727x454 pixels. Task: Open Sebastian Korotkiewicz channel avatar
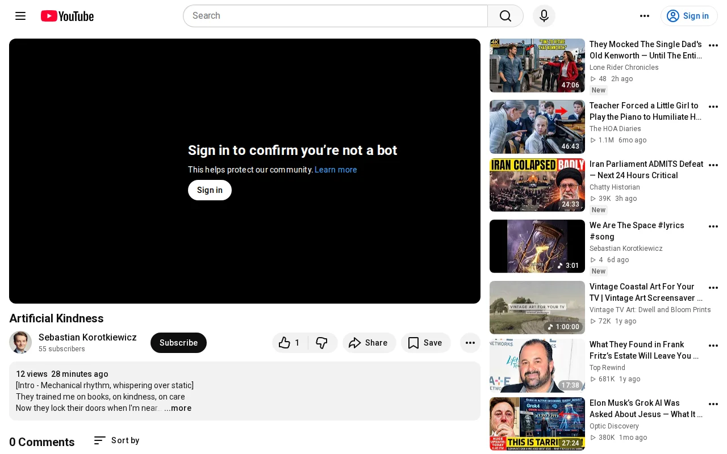20,342
